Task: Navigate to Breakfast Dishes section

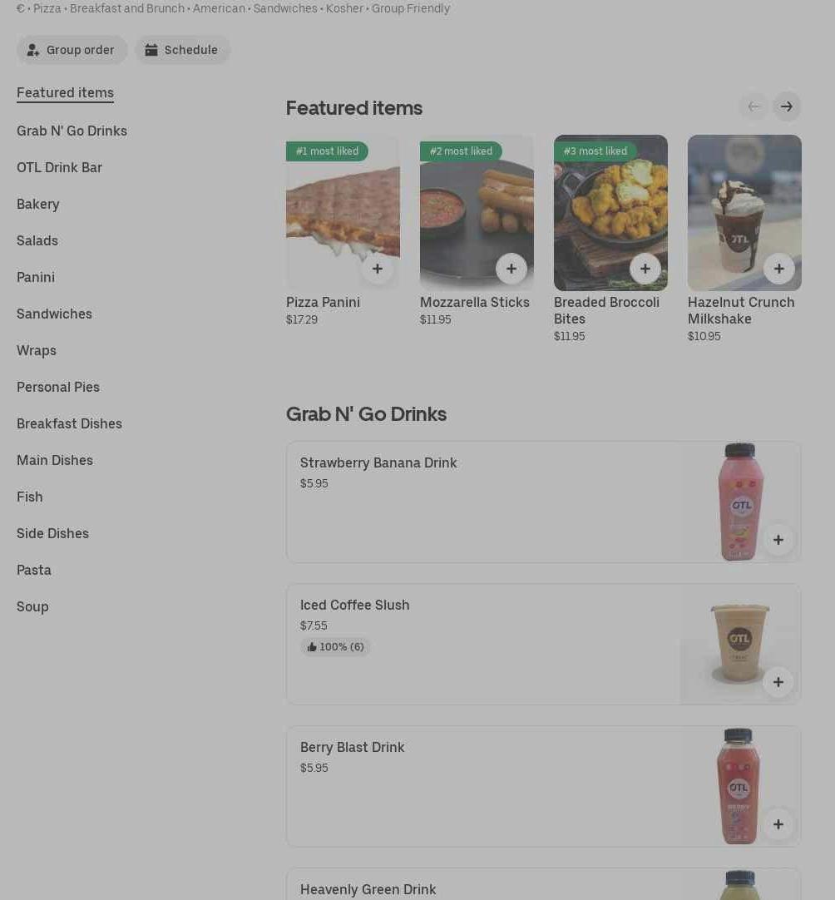Action: coord(69,423)
